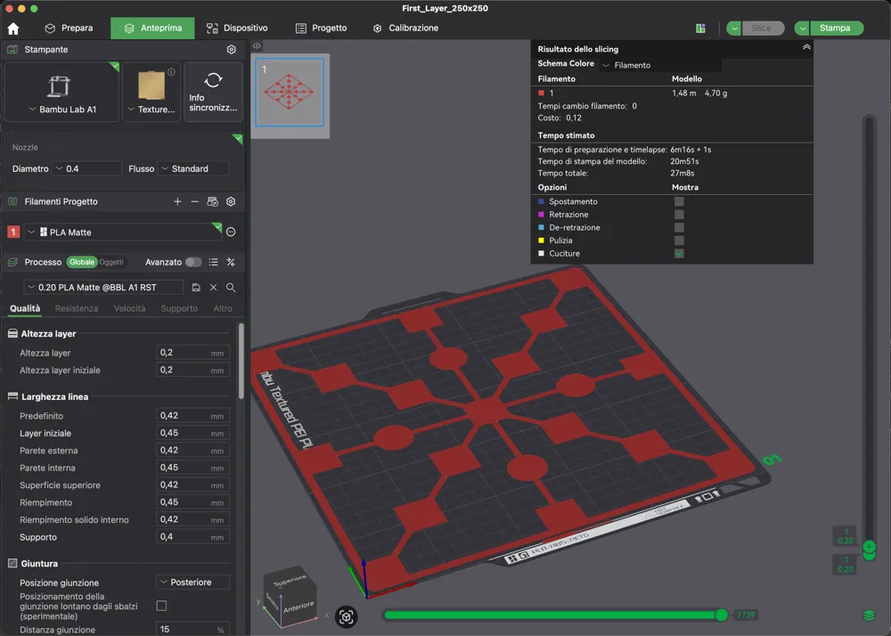Open the process settings list icon
Viewport: 891px width, 636px height.
(x=213, y=262)
